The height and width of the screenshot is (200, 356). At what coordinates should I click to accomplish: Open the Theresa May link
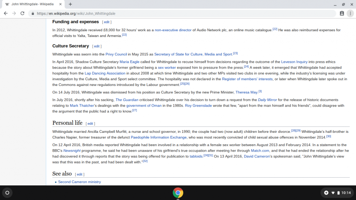[x=247, y=92]
